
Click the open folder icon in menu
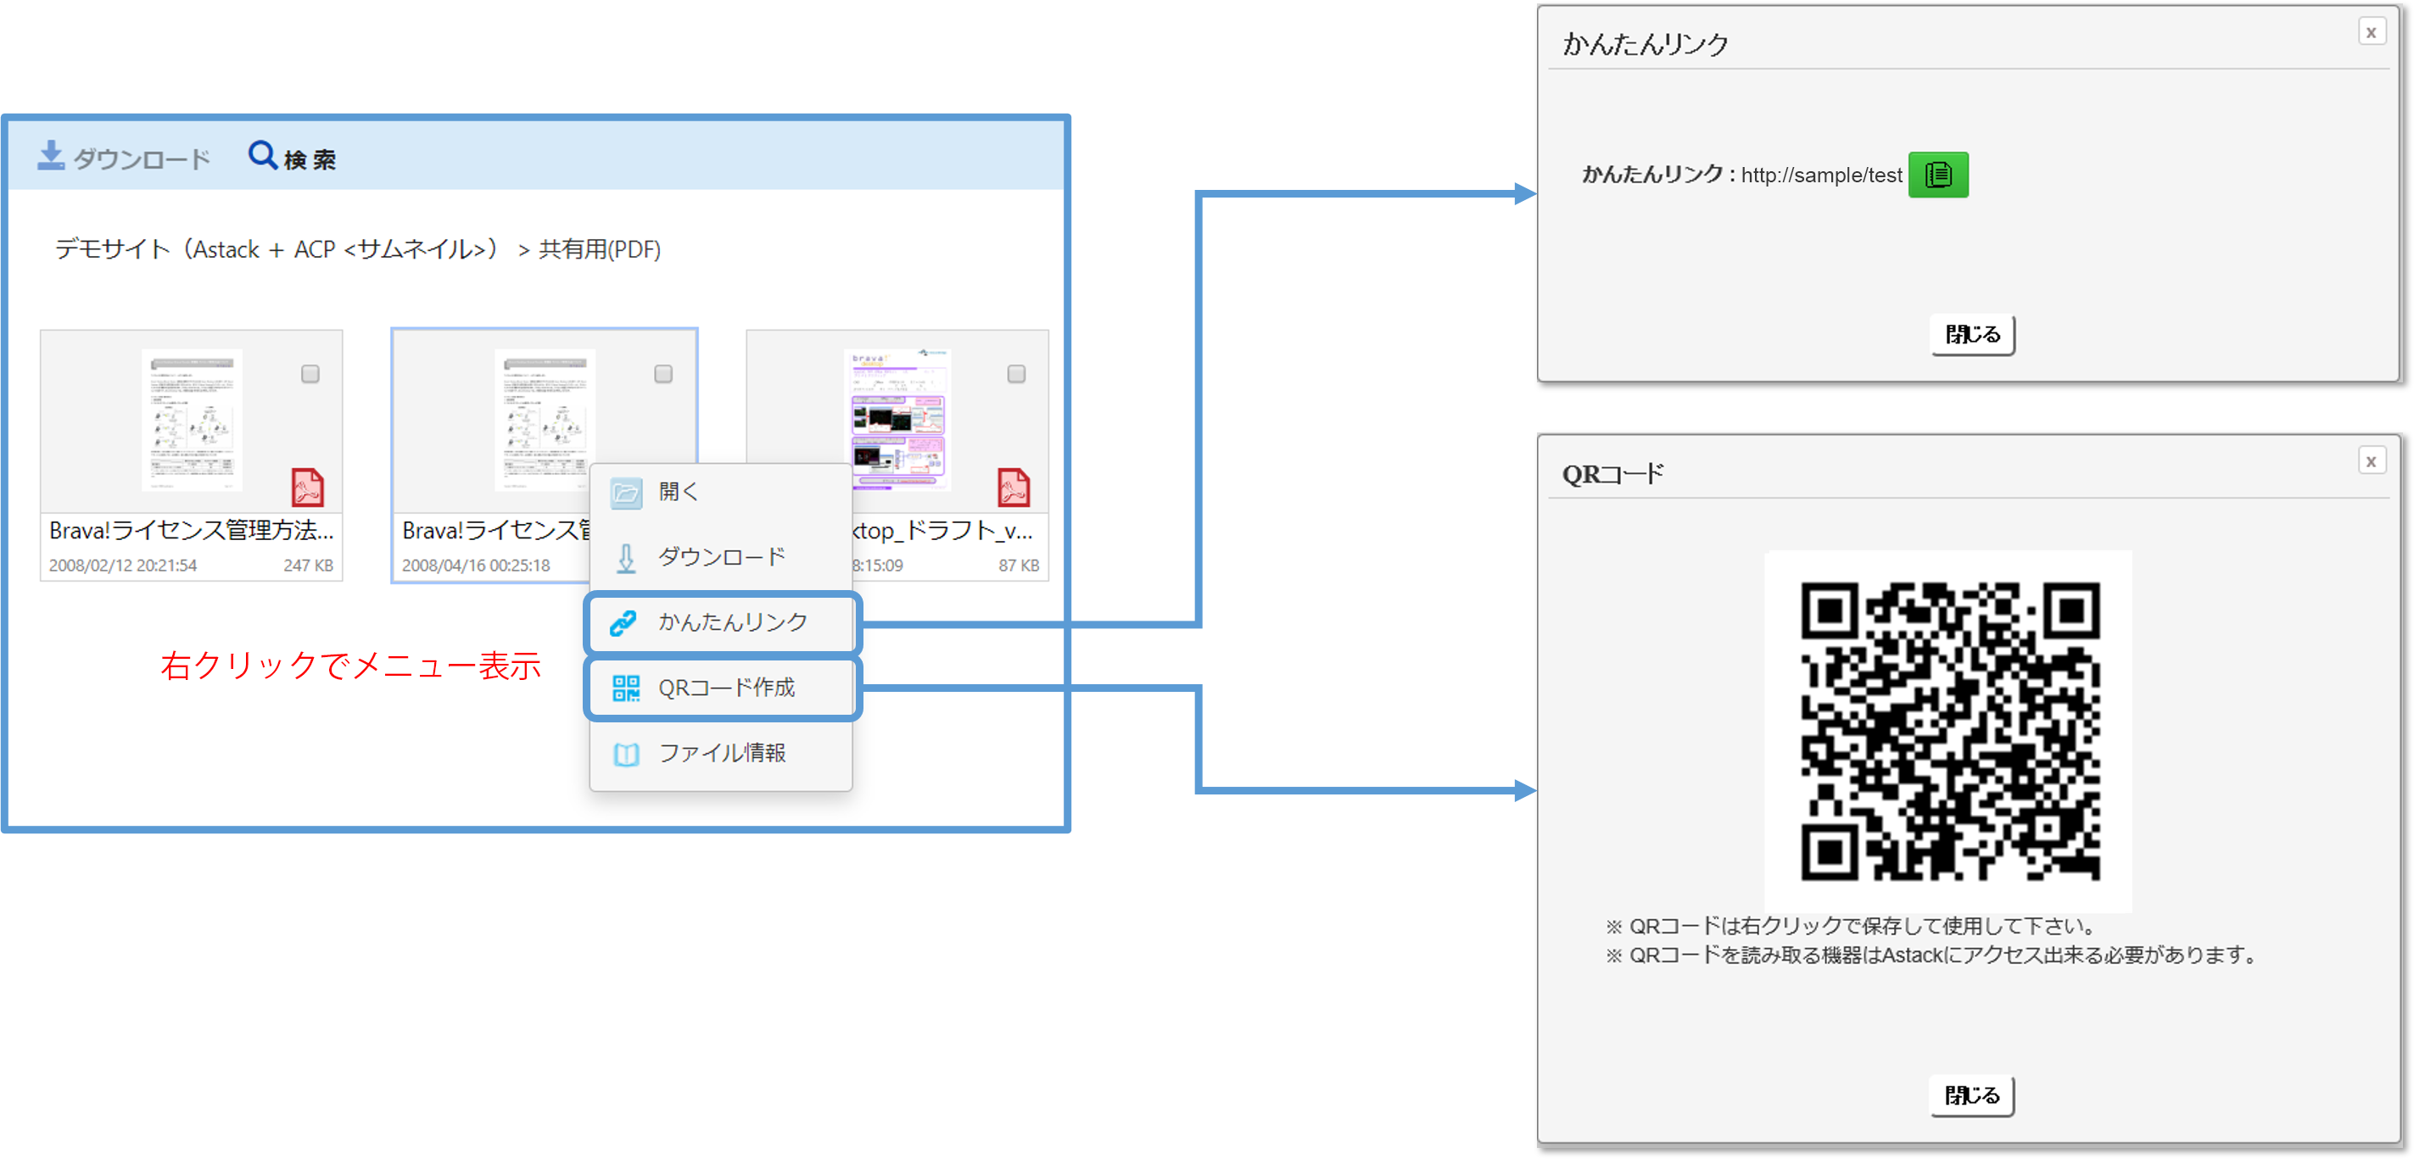pyautogui.click(x=625, y=493)
